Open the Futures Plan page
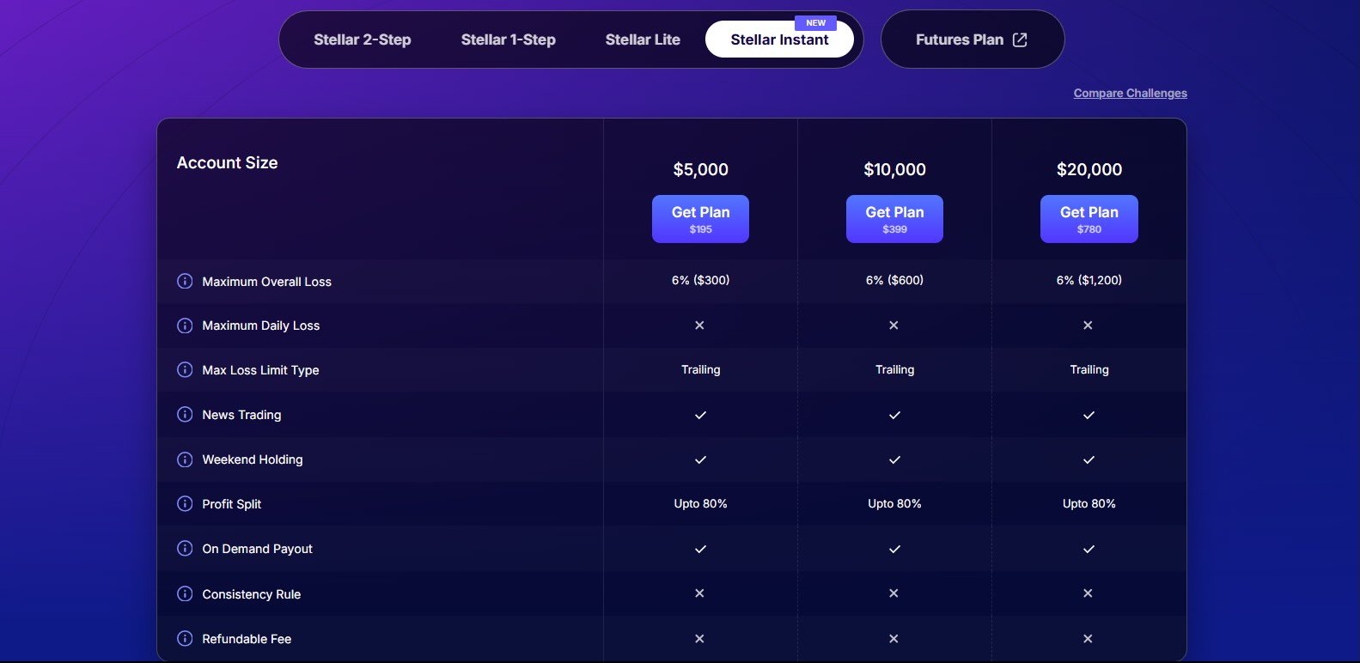Viewport: 1360px width, 663px height. coord(973,40)
